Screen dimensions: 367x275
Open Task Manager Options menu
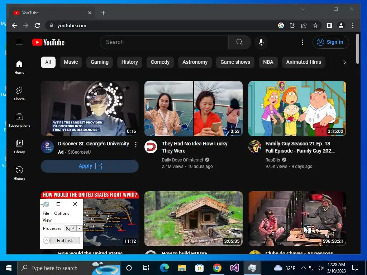pos(62,213)
